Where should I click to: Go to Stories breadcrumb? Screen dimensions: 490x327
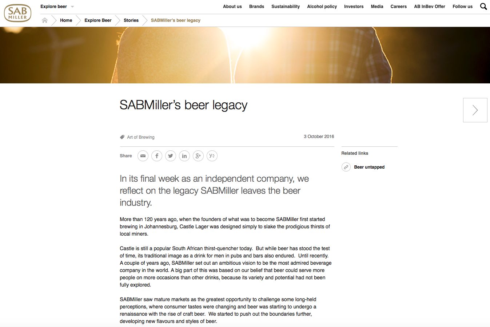point(131,20)
